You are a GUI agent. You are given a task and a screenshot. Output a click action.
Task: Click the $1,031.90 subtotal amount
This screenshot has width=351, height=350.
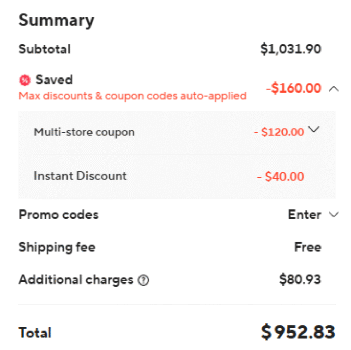(291, 49)
